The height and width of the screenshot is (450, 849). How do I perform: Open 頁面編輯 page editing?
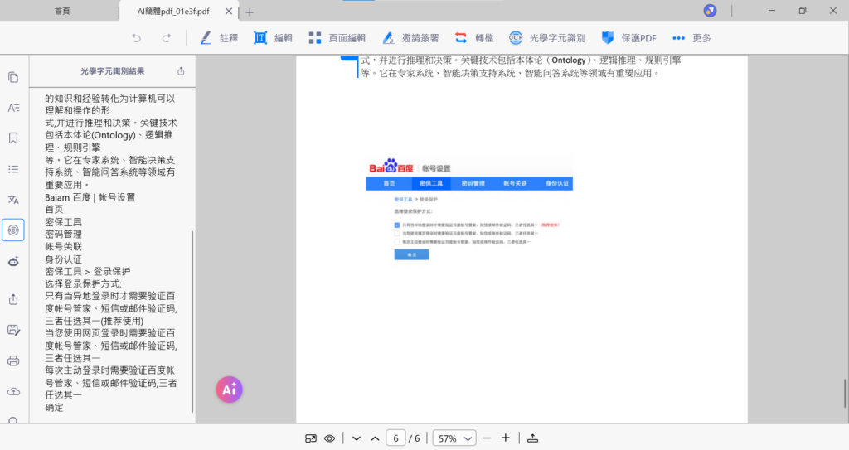[337, 38]
